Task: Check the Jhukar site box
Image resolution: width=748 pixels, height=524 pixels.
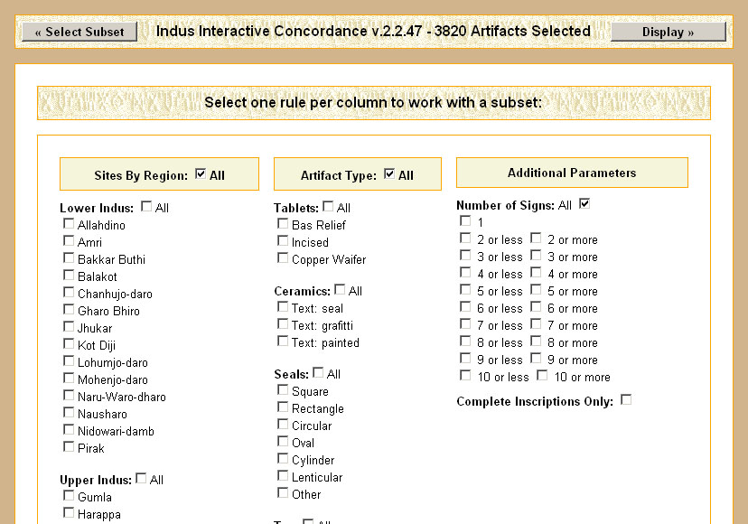Action: point(69,326)
